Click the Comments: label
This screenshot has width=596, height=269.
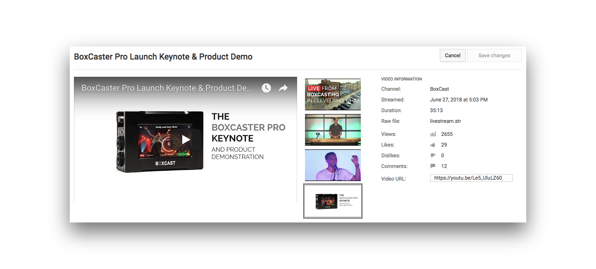click(x=394, y=166)
